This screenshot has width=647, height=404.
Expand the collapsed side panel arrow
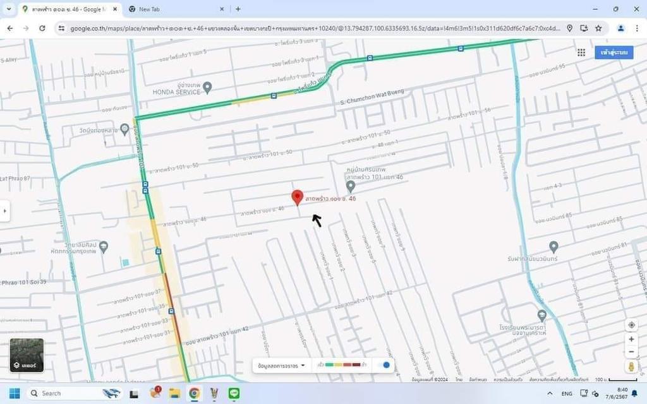coord(5,211)
